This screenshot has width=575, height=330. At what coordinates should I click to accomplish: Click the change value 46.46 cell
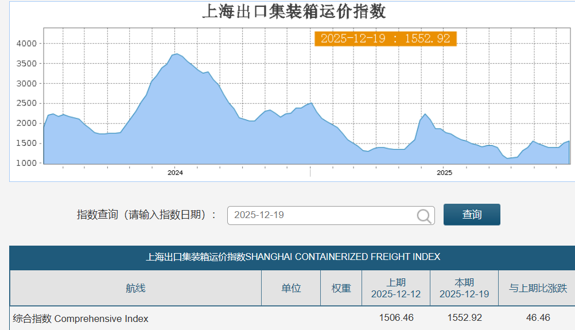pos(538,317)
